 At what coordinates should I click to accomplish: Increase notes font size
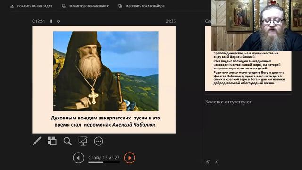pos(207,162)
